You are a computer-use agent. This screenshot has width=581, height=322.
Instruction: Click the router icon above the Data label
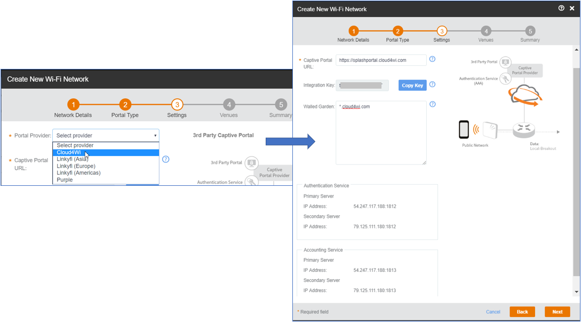click(523, 129)
